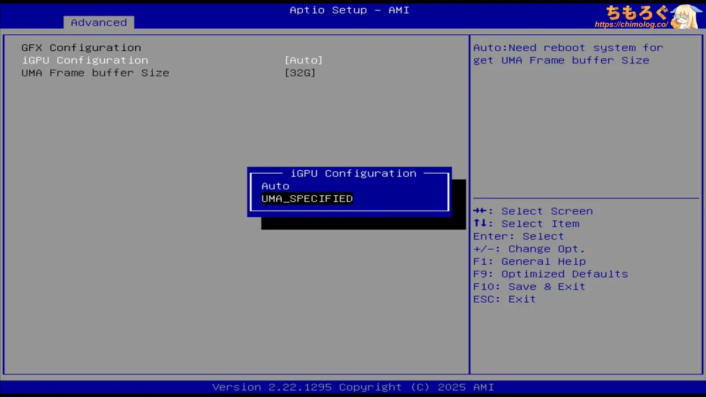Open the UMA Frame buffer Size [32G] value
706x397 pixels.
300,73
